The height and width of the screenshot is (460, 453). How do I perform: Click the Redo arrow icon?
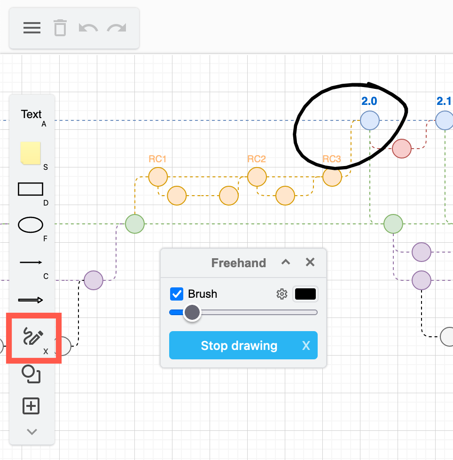click(117, 28)
